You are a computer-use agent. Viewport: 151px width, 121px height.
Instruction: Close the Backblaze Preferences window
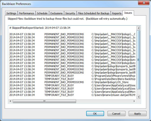point(144,3)
